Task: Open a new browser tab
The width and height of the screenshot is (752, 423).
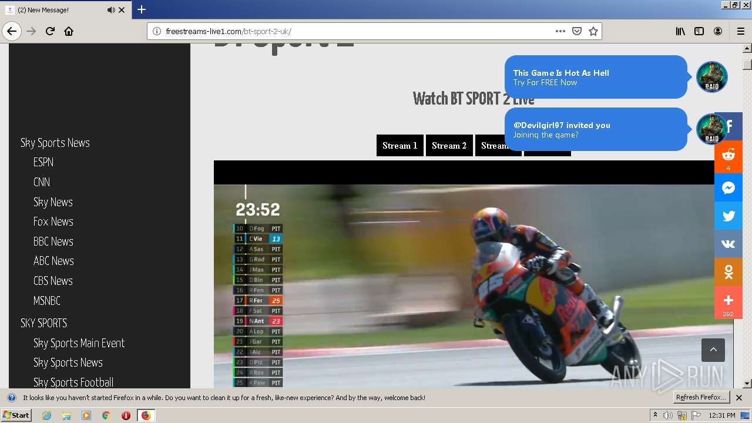Action: coord(141,9)
